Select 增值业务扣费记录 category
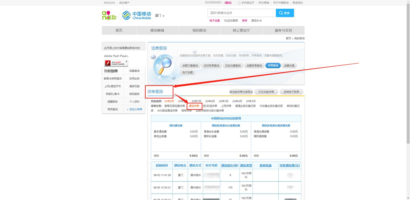The width and height of the screenshot is (410, 200). (x=245, y=106)
